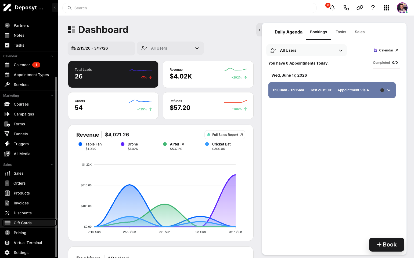Open Virtual Terminal in the sidebar
Viewport: 414px width, 258px height.
click(x=28, y=243)
